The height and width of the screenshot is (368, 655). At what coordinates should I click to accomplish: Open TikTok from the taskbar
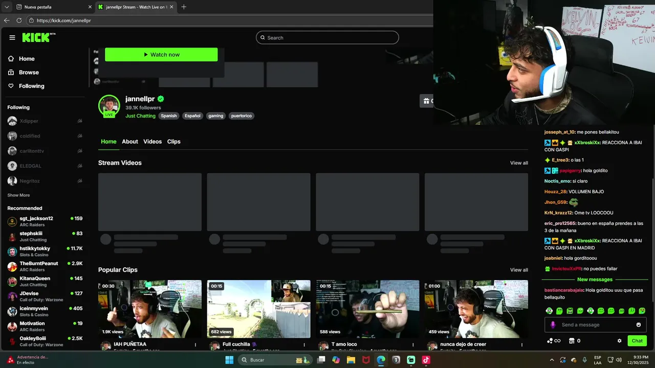[426, 360]
